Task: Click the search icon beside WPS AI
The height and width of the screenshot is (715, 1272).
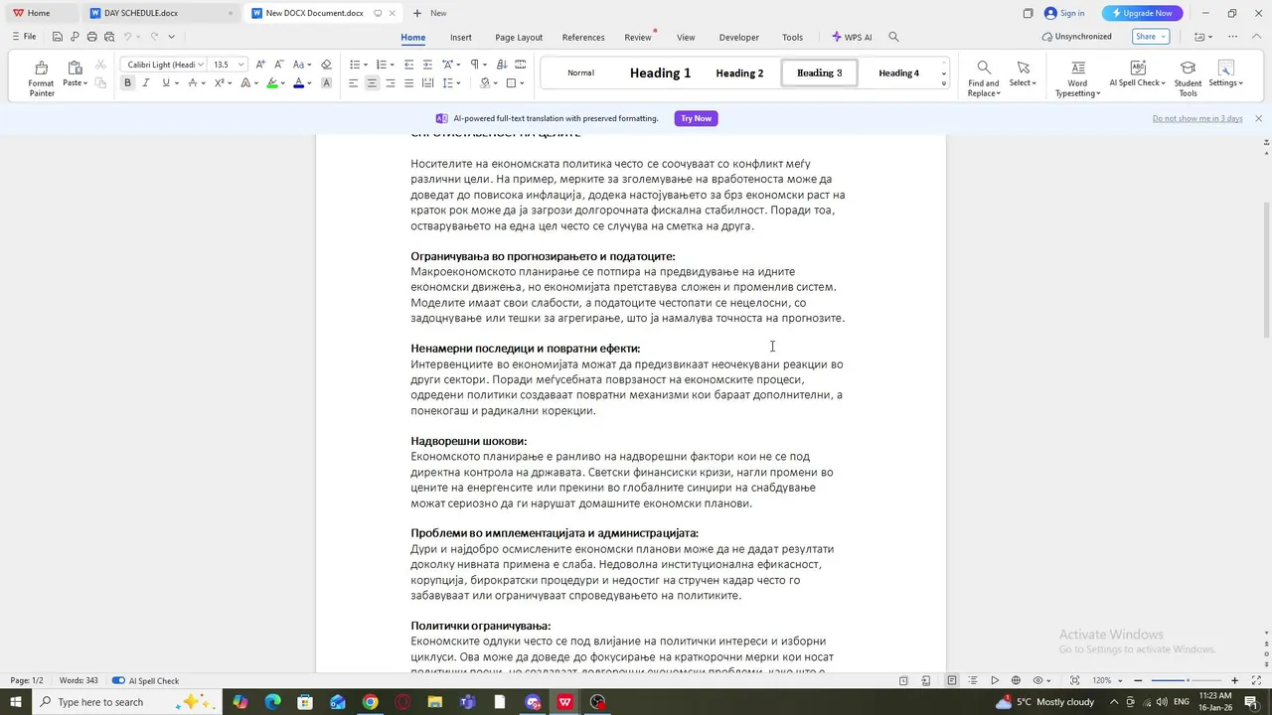Action: click(893, 37)
